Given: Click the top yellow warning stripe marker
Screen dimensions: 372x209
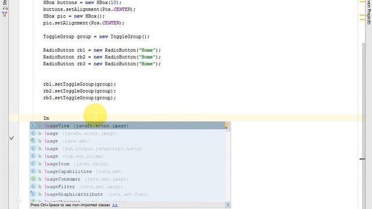Looking at the screenshot, I should [x=362, y=2].
